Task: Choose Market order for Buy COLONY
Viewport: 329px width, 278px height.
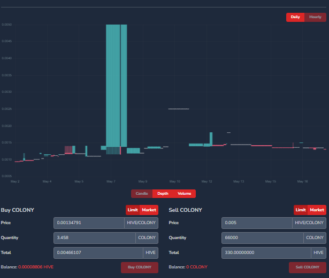Action: 149,210
